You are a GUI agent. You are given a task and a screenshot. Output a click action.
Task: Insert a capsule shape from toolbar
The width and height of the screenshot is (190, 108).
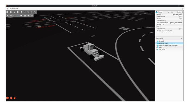pyautogui.click(x=21, y=12)
